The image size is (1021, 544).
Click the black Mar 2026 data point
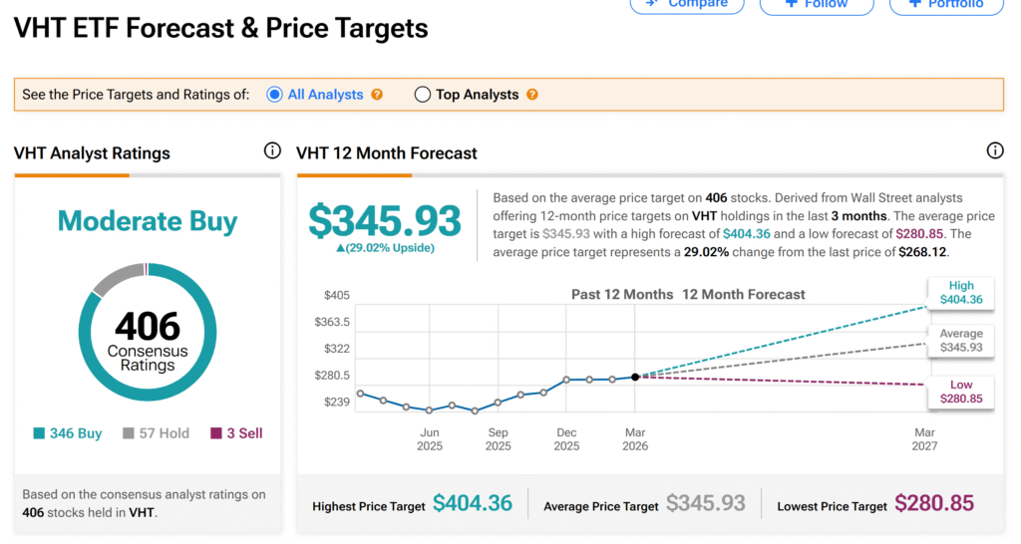(635, 377)
